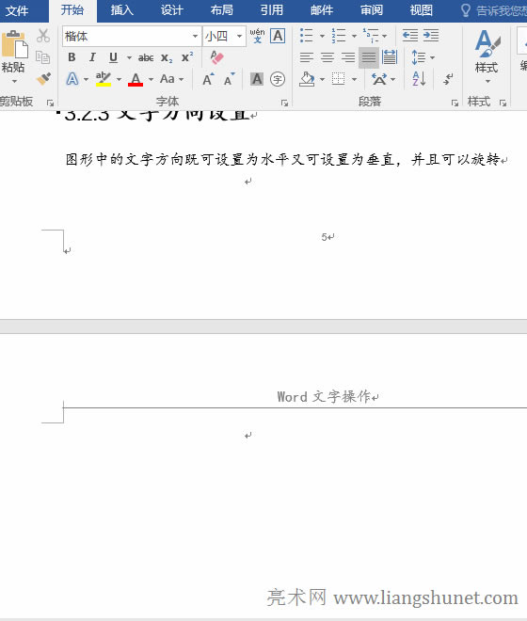The width and height of the screenshot is (527, 621).
Task: Click the Bullets list icon
Action: [306, 36]
